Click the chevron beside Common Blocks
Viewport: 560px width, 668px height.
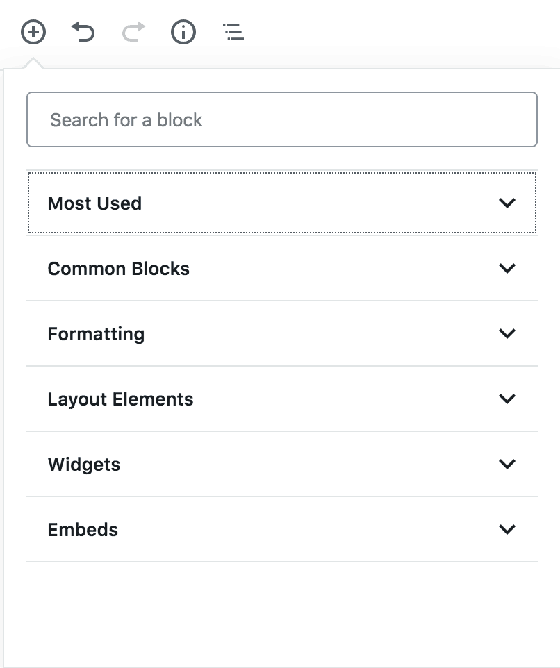pos(507,268)
